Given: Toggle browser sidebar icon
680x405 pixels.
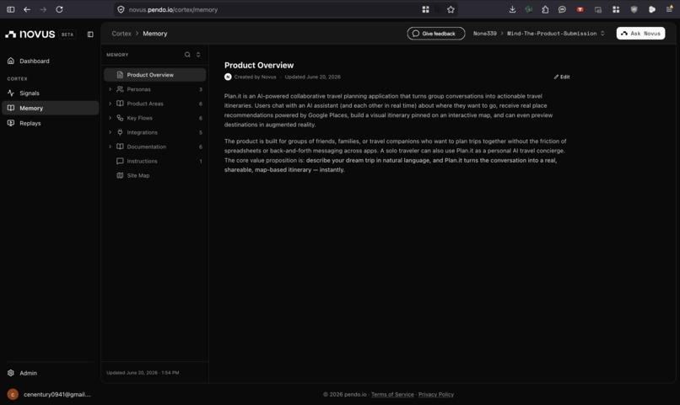Looking at the screenshot, I should [x=10, y=9].
